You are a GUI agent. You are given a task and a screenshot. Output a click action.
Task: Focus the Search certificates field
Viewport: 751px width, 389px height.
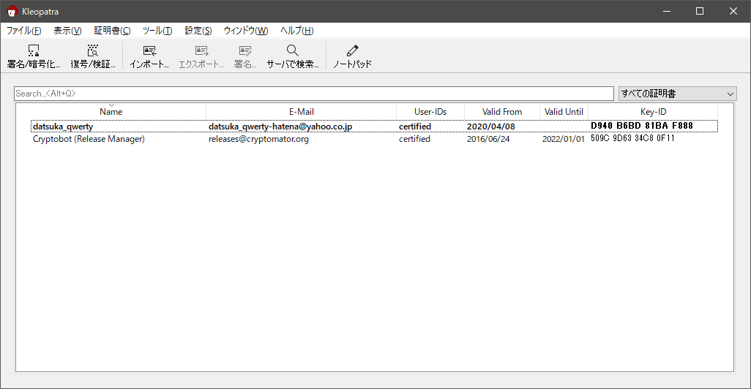coord(314,94)
